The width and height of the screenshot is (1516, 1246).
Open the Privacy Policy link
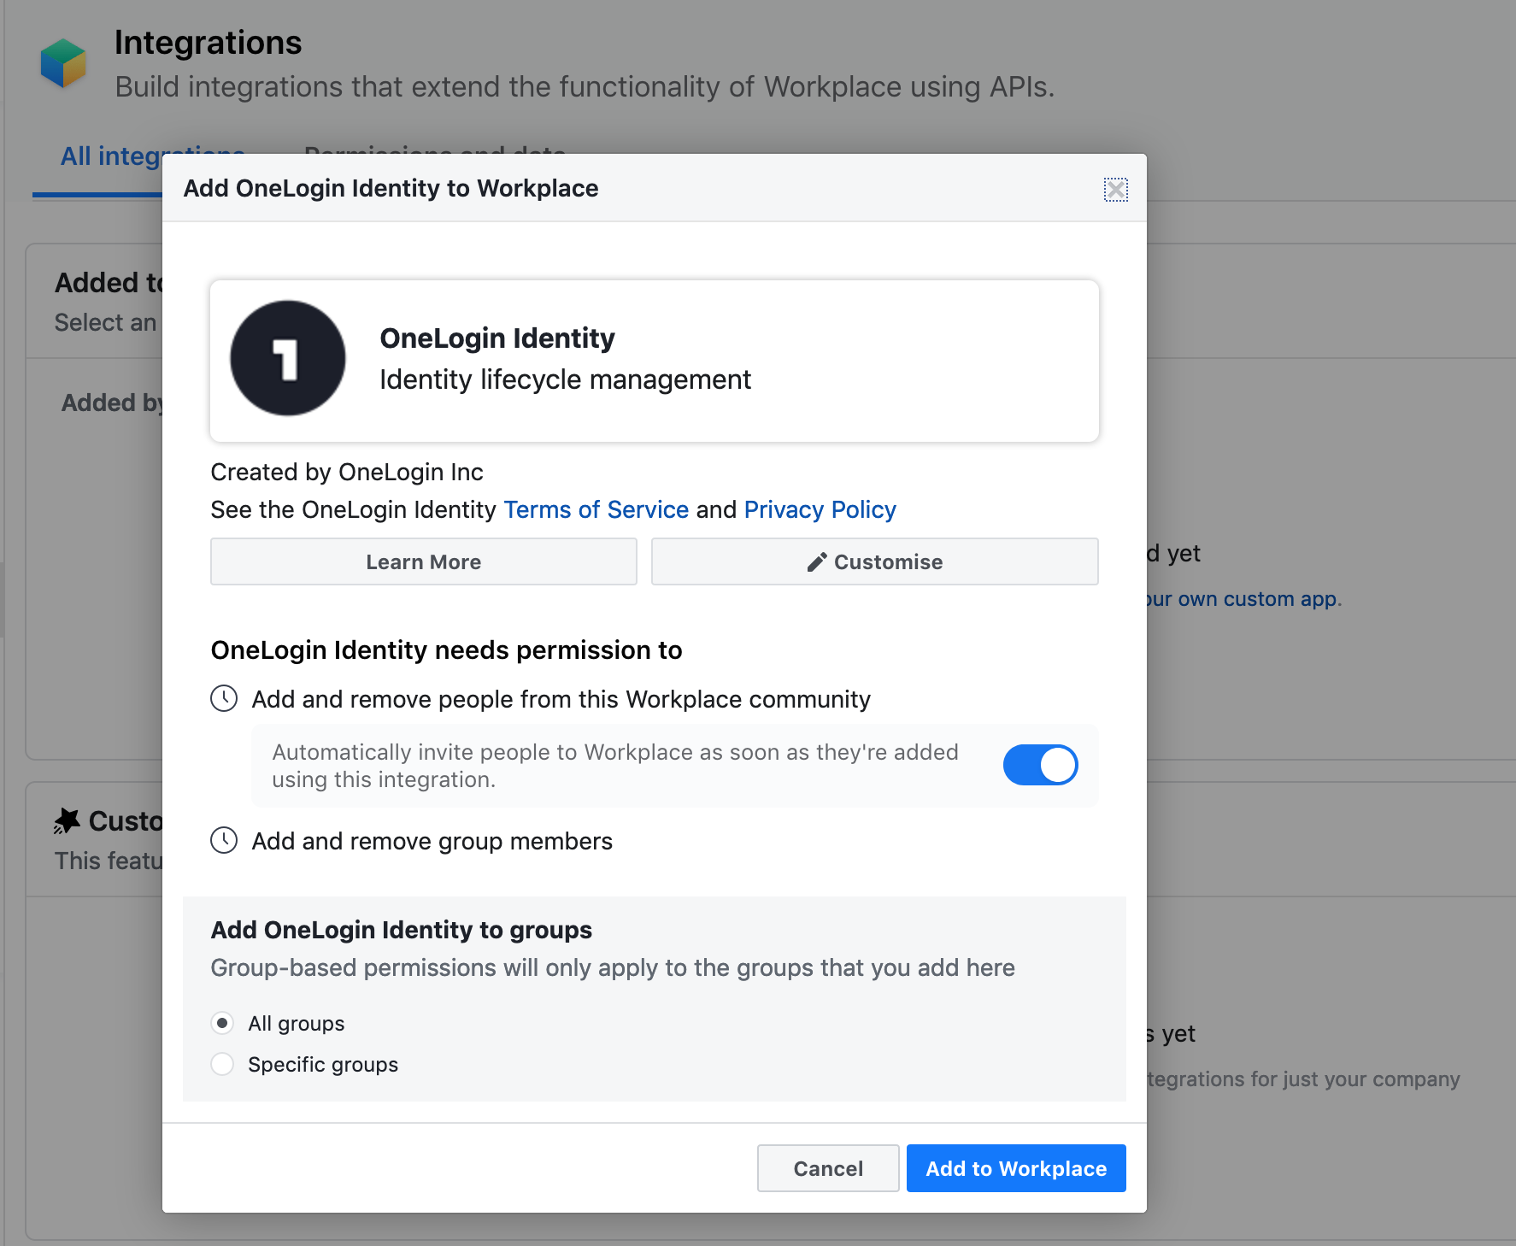click(x=820, y=509)
